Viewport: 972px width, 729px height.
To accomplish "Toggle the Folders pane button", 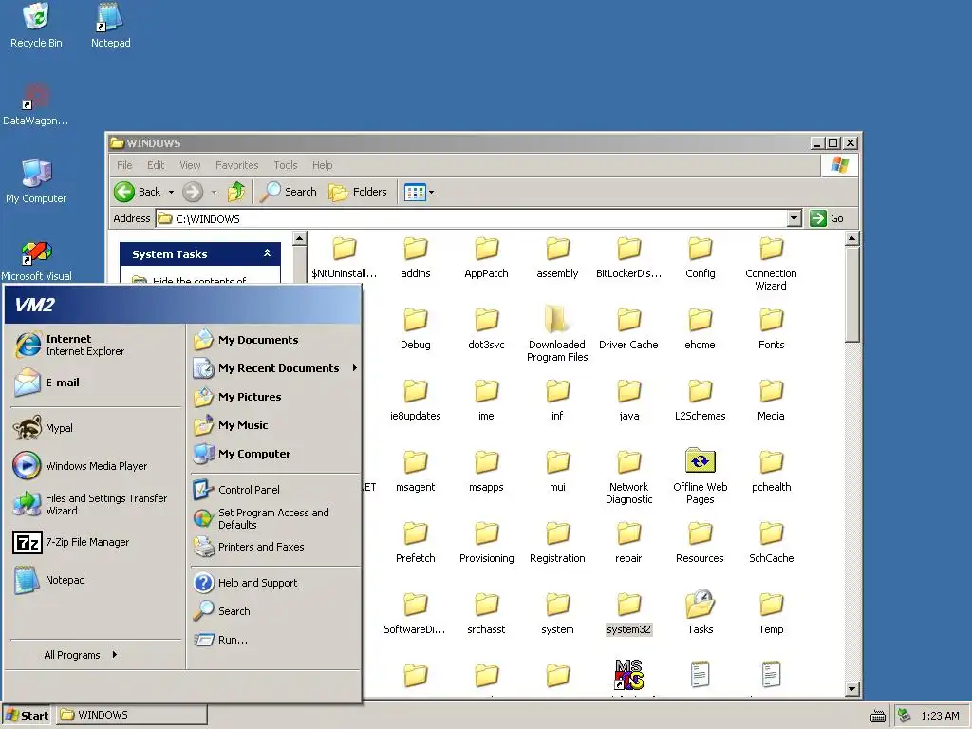I will pos(358,192).
